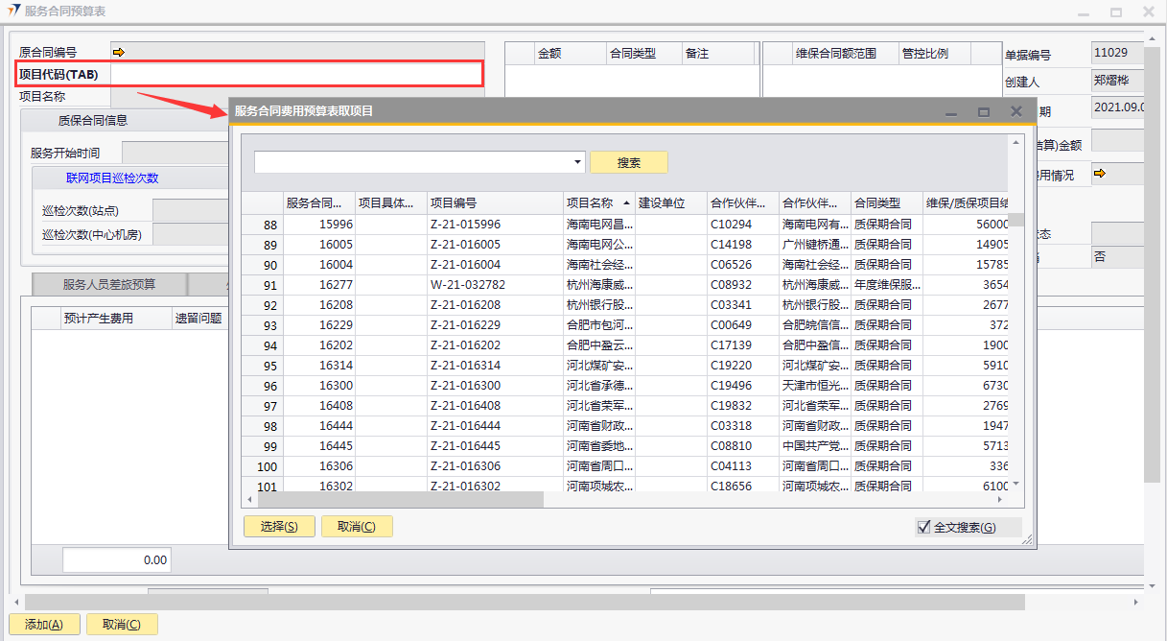Click the link arrow beside 原合同编号
The image size is (1167, 641).
pos(118,52)
